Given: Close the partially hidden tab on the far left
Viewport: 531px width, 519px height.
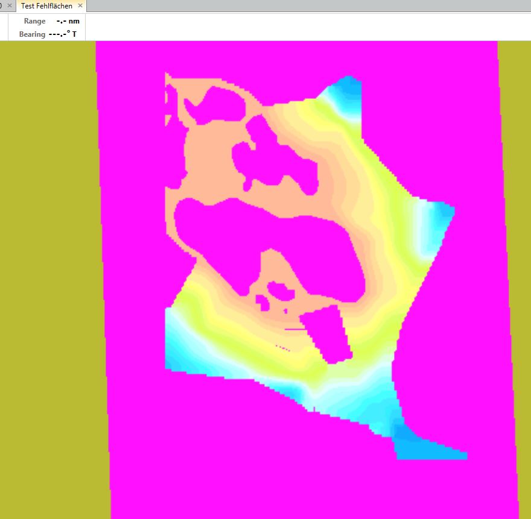Looking at the screenshot, I should 9,6.
